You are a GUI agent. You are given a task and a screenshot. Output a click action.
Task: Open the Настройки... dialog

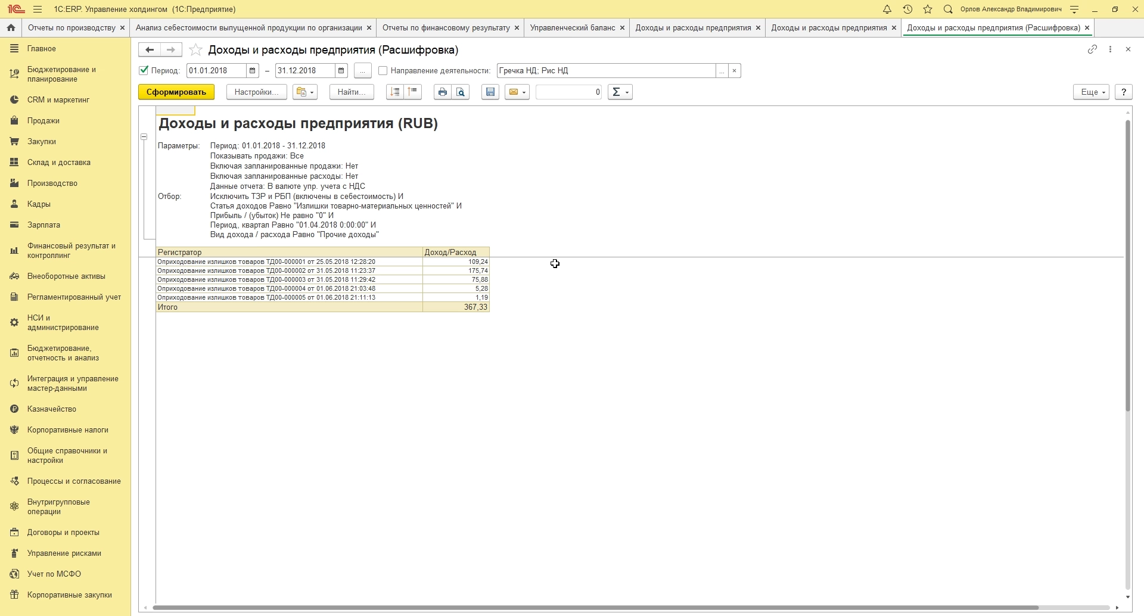coord(257,92)
